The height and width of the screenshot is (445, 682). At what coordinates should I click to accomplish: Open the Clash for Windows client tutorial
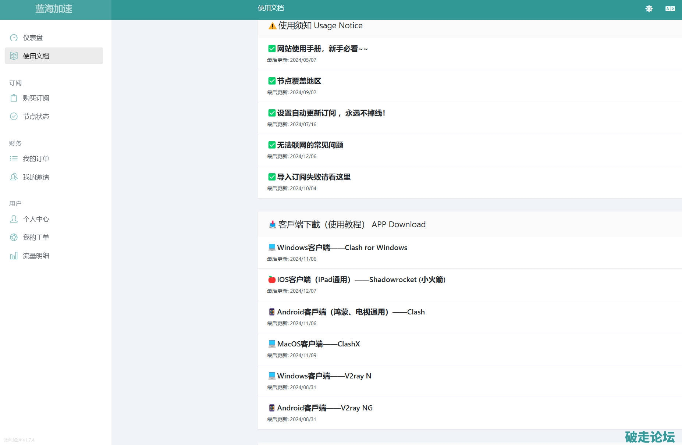pos(342,248)
